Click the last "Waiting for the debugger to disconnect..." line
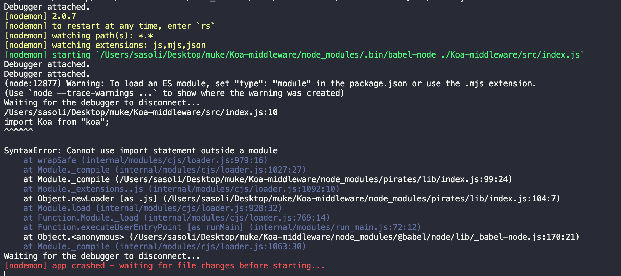The height and width of the screenshot is (276, 621). point(102,256)
